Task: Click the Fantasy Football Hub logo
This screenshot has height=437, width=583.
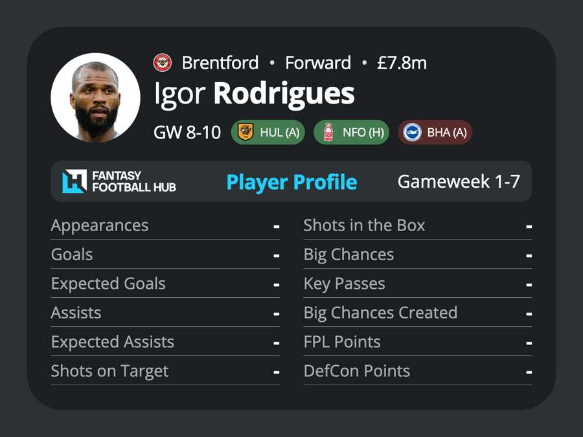Action: pos(119,181)
